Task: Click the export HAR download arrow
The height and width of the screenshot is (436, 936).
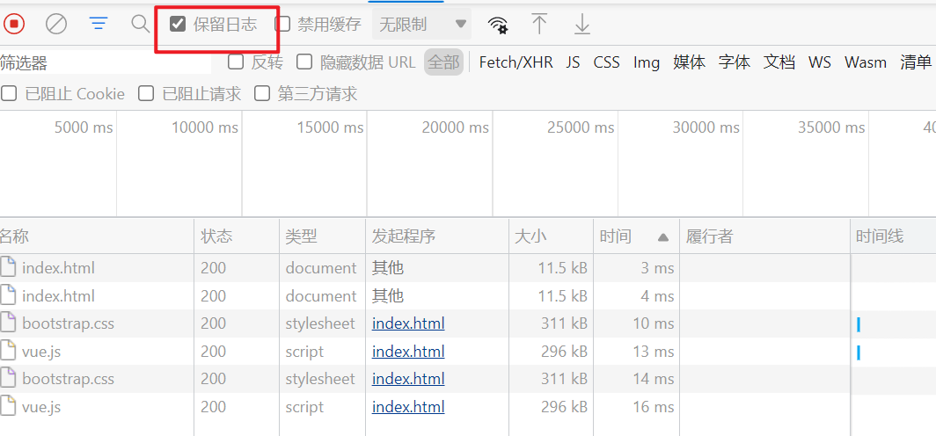Action: tap(581, 25)
